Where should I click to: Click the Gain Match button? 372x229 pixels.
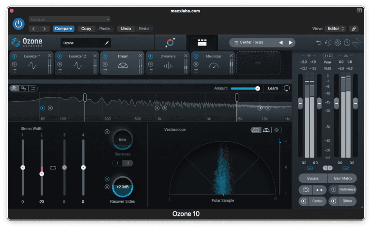(342, 178)
